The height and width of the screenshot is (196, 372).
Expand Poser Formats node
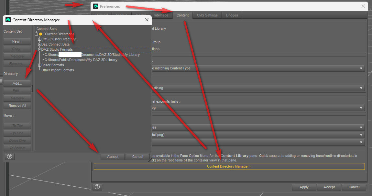pos(39,65)
